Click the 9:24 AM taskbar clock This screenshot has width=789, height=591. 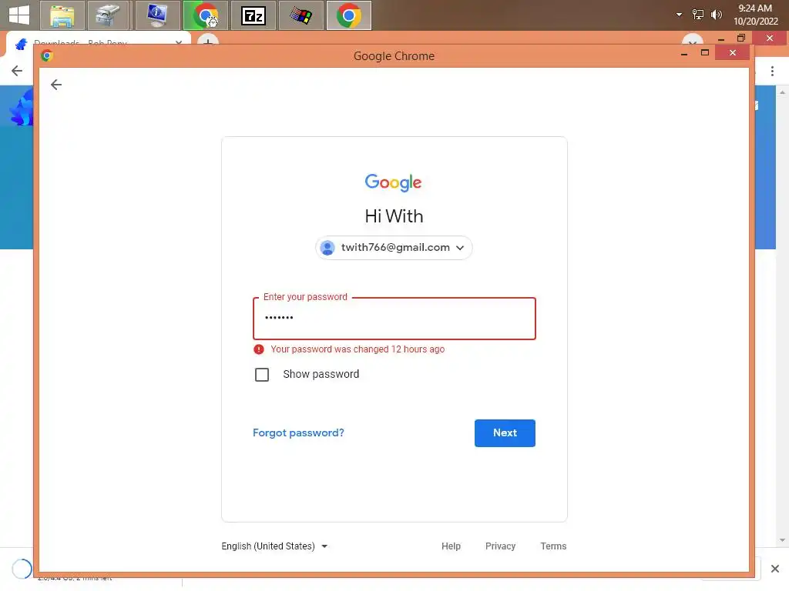tap(755, 15)
